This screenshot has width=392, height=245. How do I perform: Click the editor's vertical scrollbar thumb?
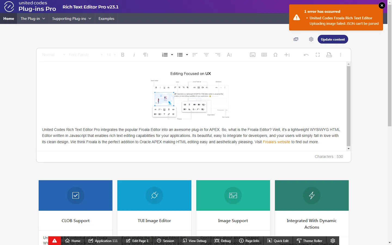[x=348, y=106]
